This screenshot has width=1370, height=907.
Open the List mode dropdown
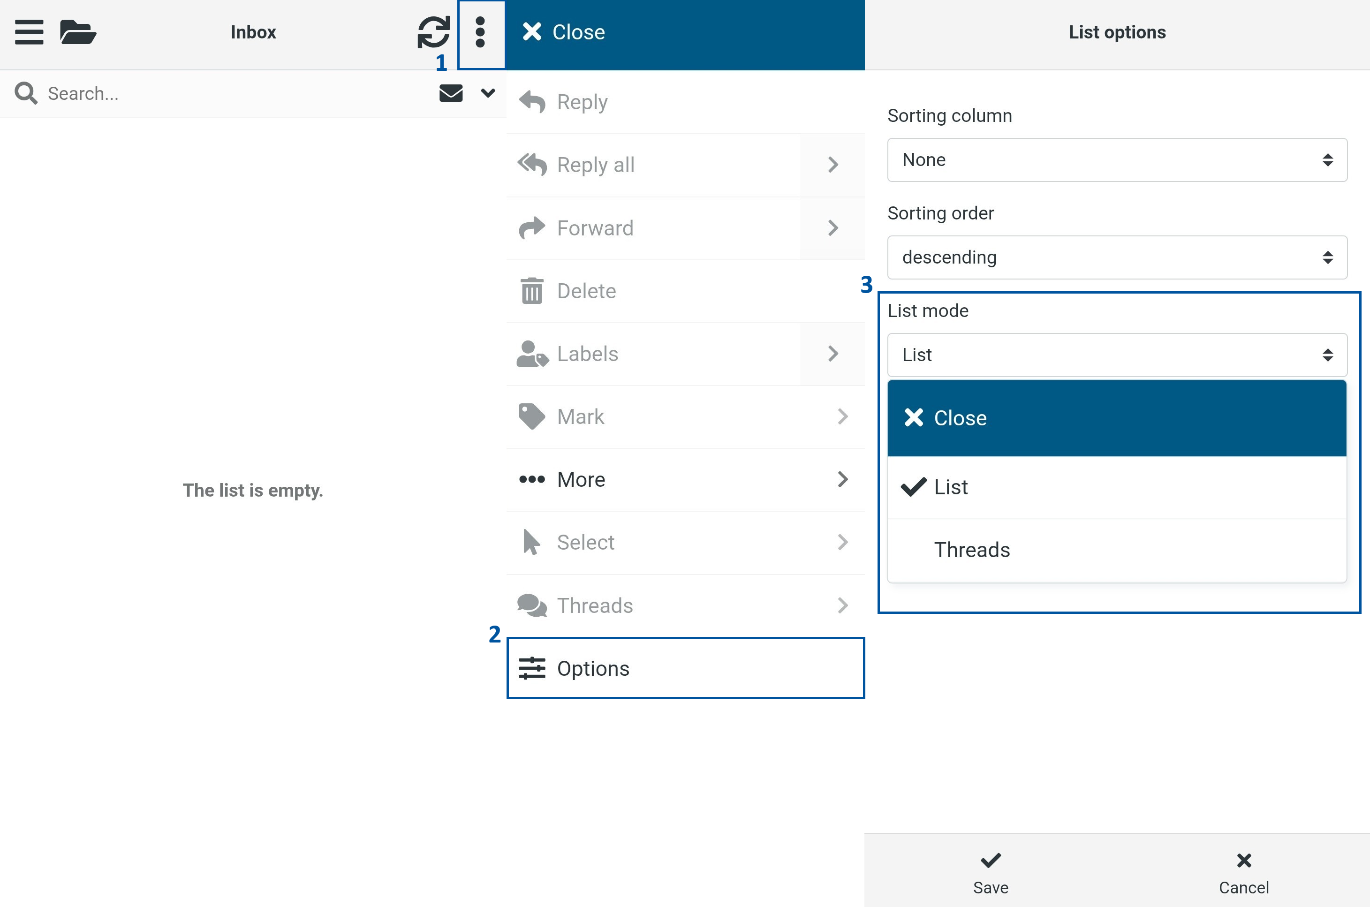click(1117, 355)
